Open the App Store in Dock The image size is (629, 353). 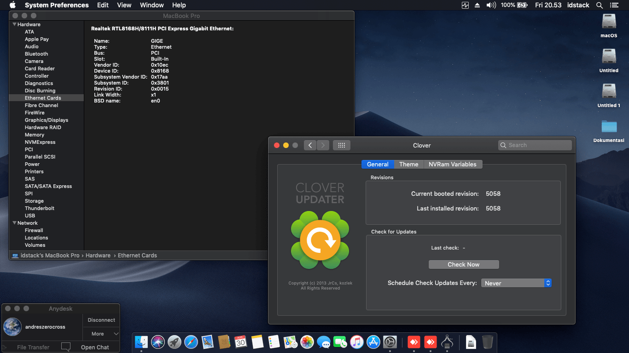373,342
